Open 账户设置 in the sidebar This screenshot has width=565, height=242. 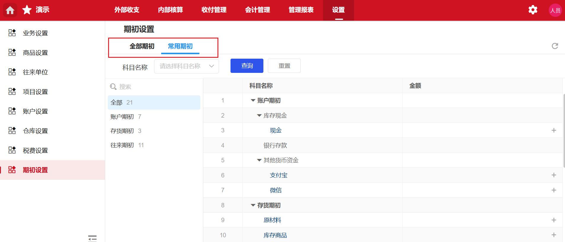[35, 111]
